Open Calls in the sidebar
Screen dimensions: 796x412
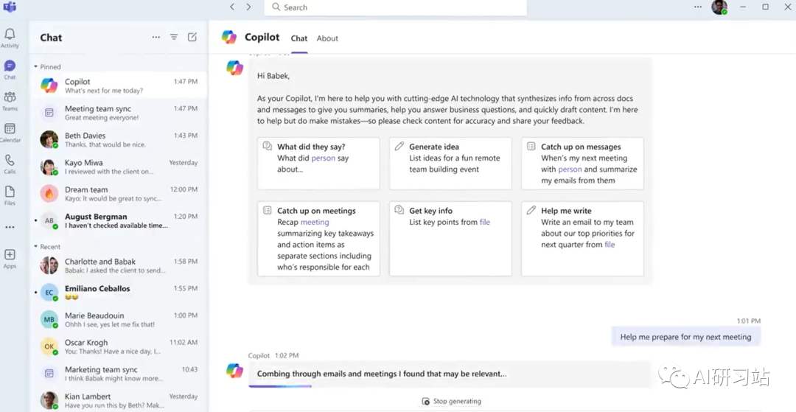(x=10, y=164)
